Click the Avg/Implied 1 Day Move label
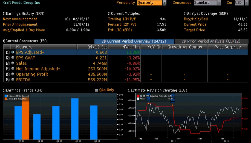 24,30
